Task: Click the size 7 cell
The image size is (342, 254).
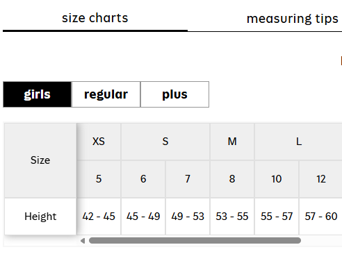Action: [x=188, y=179]
